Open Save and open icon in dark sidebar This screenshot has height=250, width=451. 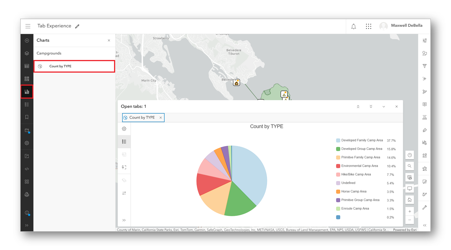[x=27, y=130]
